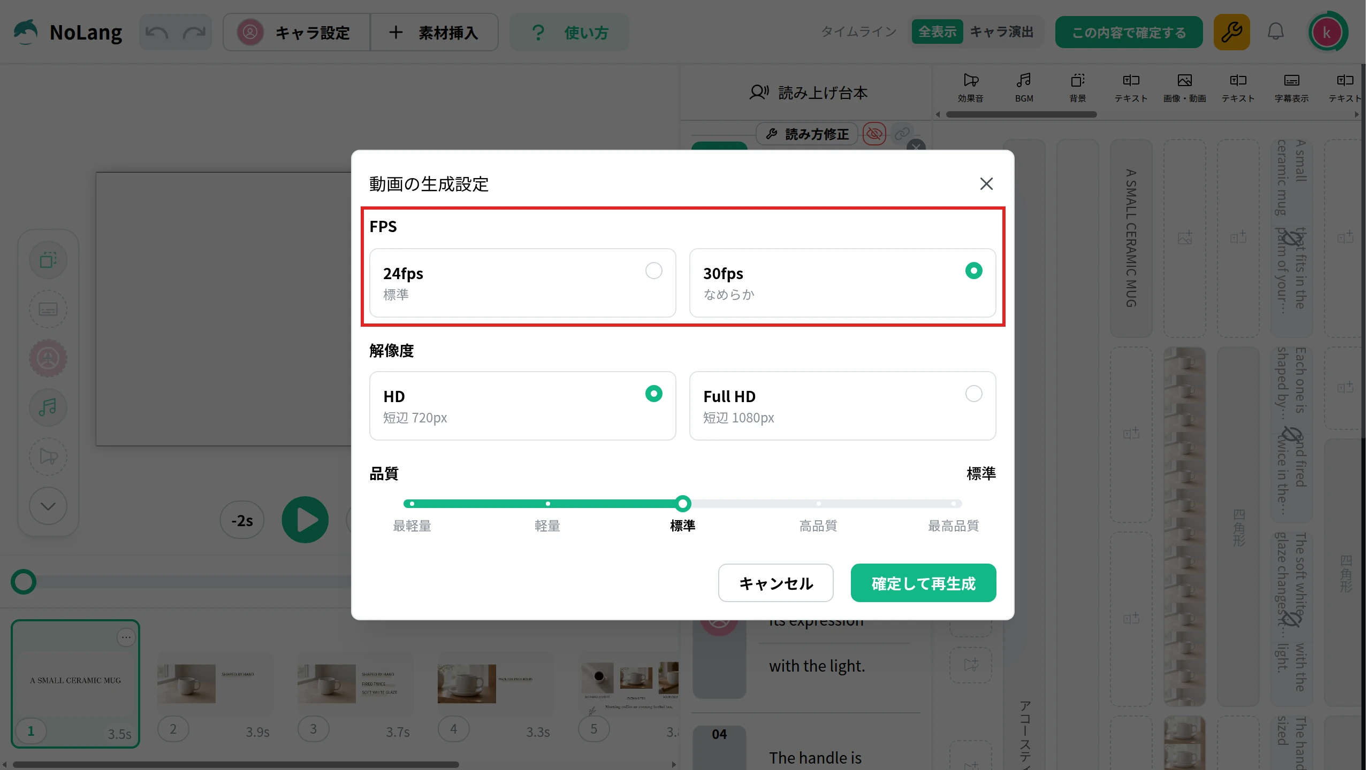
Task: Set quality to 最軽量 on slider
Action: point(412,504)
